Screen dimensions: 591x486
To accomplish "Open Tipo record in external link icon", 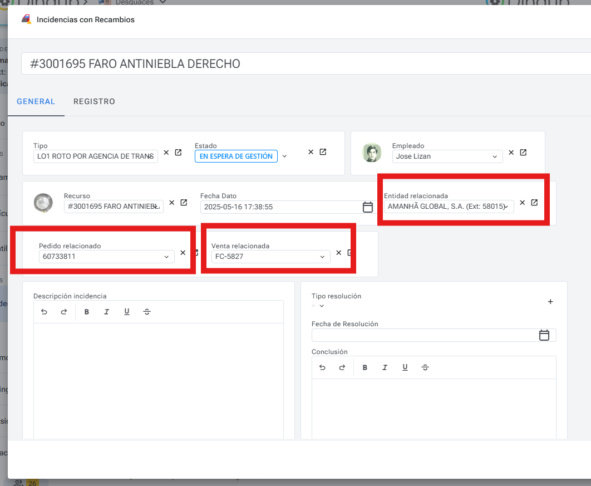I will pyautogui.click(x=178, y=153).
